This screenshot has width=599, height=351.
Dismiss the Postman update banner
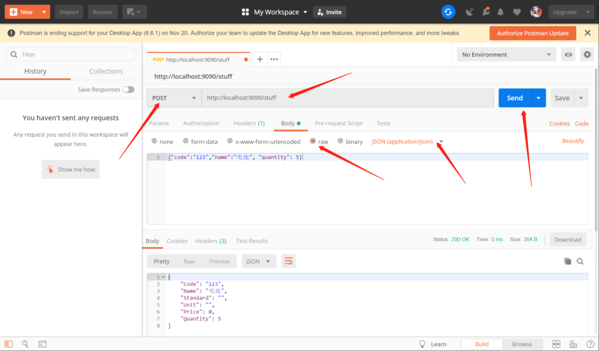pos(587,33)
